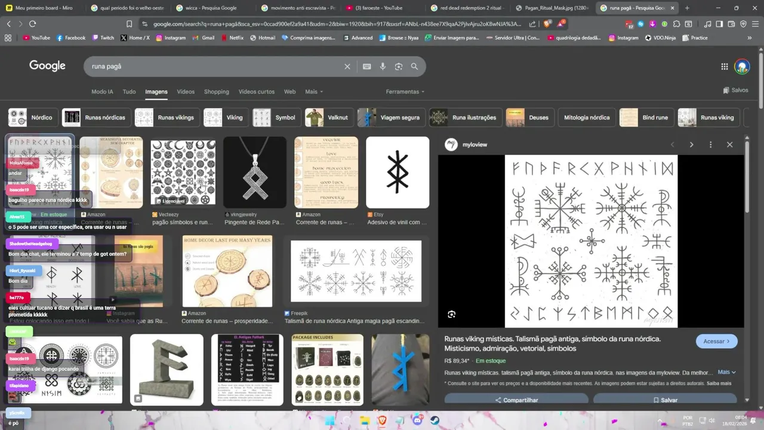Select the Bind rune filter chip
The height and width of the screenshot is (430, 764).
(647, 118)
